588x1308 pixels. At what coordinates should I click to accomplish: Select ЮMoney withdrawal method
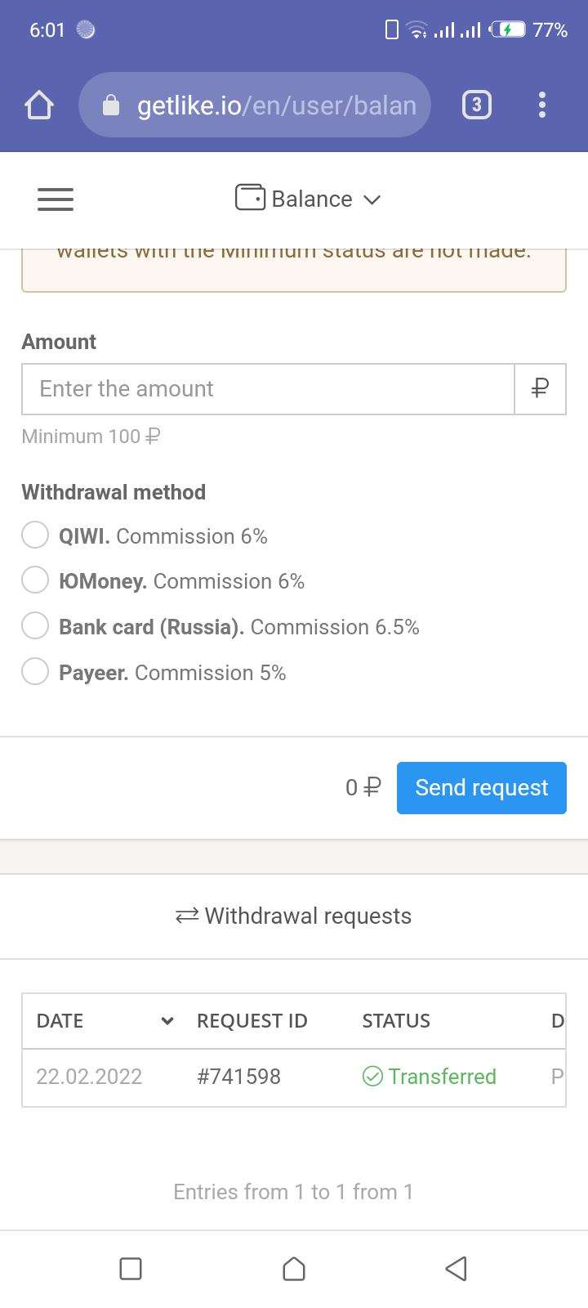coord(35,580)
